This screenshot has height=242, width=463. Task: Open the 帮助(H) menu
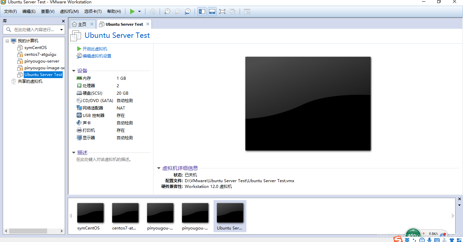(x=114, y=11)
